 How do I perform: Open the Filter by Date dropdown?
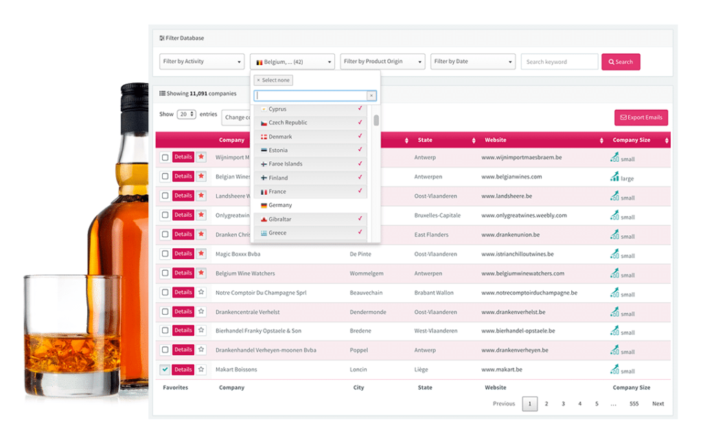click(x=473, y=62)
